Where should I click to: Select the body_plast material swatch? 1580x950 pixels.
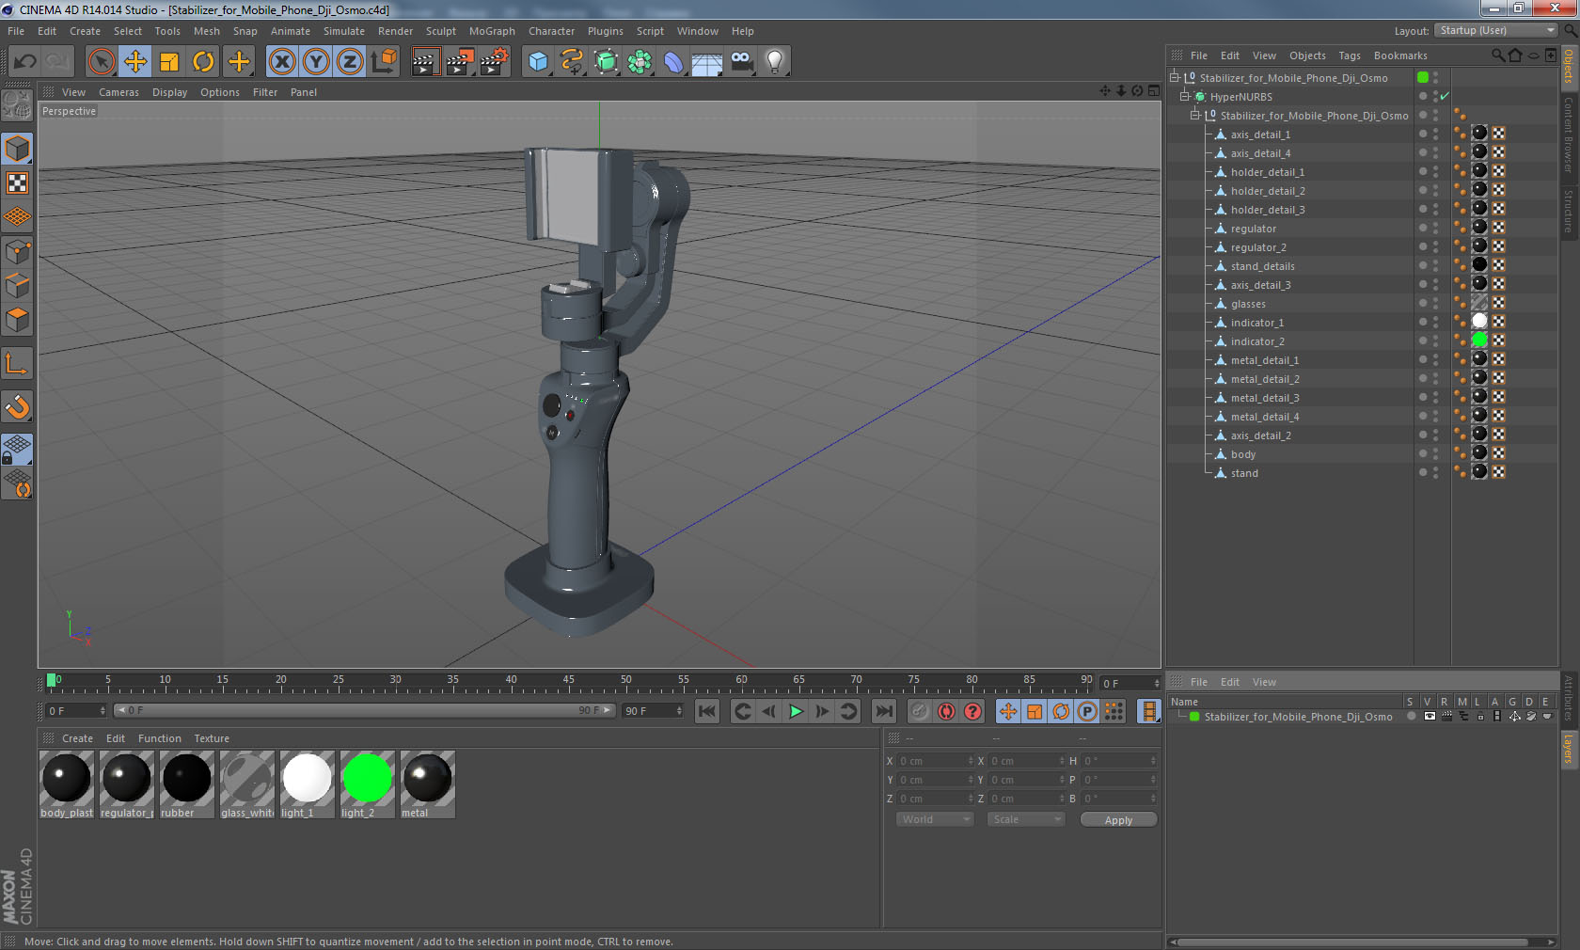click(67, 784)
